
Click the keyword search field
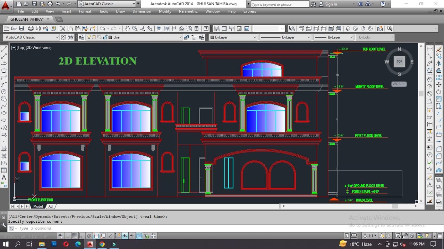coord(279,4)
